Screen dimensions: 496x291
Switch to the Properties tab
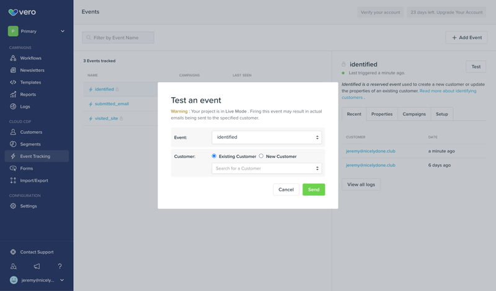pyautogui.click(x=381, y=114)
